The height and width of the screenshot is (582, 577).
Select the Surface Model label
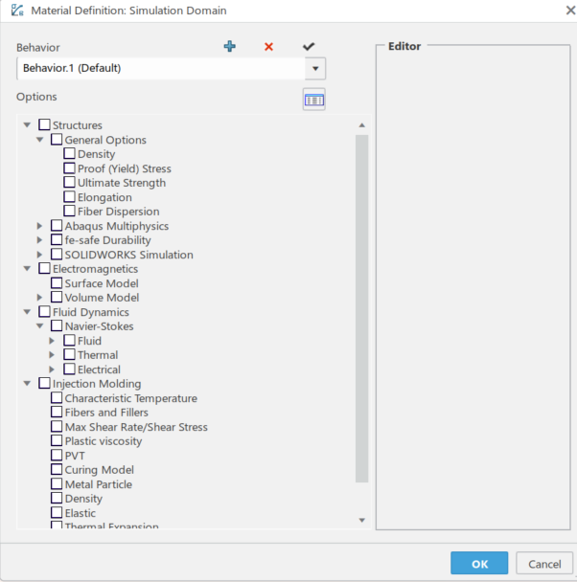pos(102,283)
